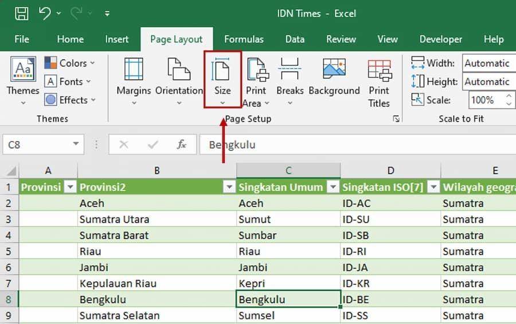Image resolution: width=516 pixels, height=324 pixels.
Task: Open Print Titles settings
Action: click(x=379, y=83)
